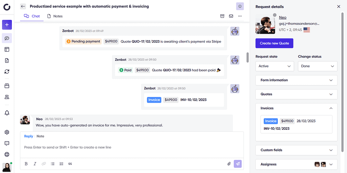
Task: Click the first assignee avatar
Action: (x=317, y=164)
